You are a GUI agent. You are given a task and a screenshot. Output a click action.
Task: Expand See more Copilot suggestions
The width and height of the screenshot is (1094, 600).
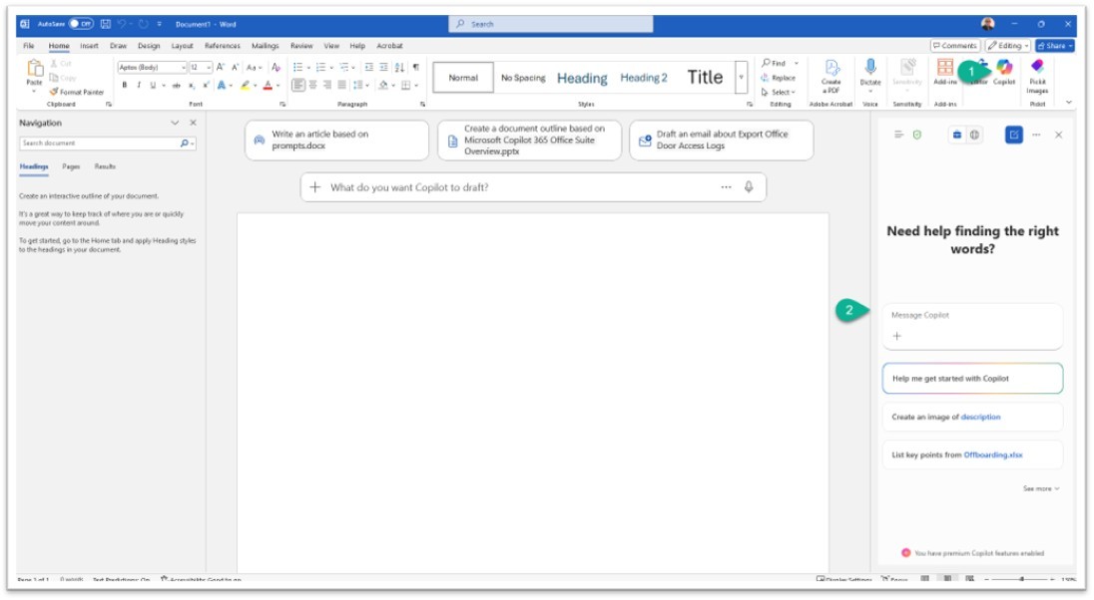[1041, 488]
